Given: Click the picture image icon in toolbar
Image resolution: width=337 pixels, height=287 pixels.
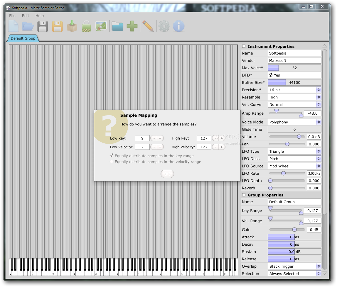Looking at the screenshot, I should (x=101, y=26).
